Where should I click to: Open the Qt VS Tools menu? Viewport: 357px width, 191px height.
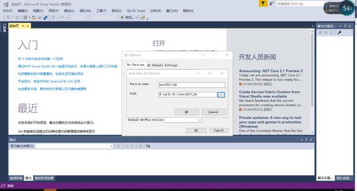click(136, 11)
